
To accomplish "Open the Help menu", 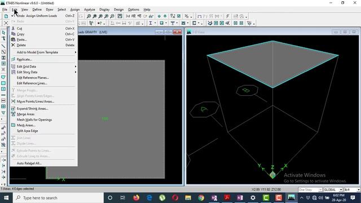I will (147, 10).
